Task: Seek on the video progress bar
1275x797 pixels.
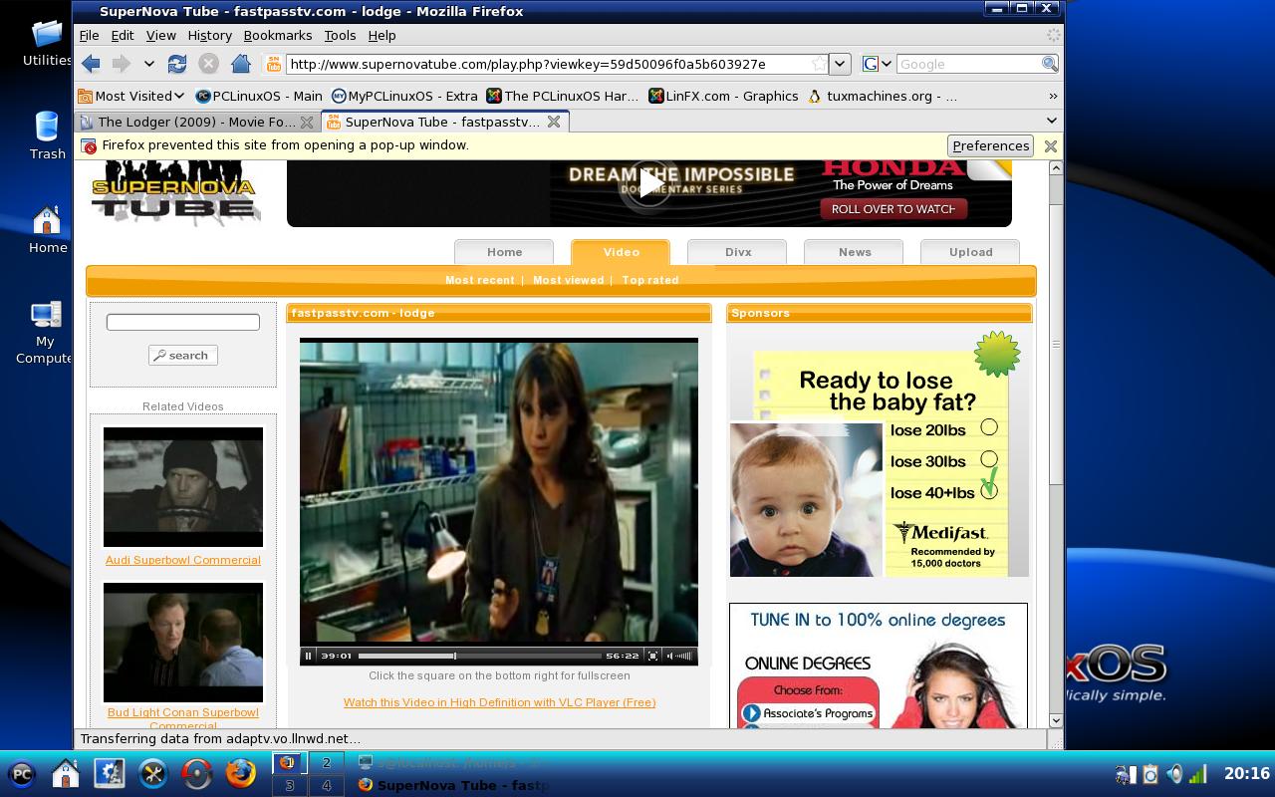Action: [479, 656]
